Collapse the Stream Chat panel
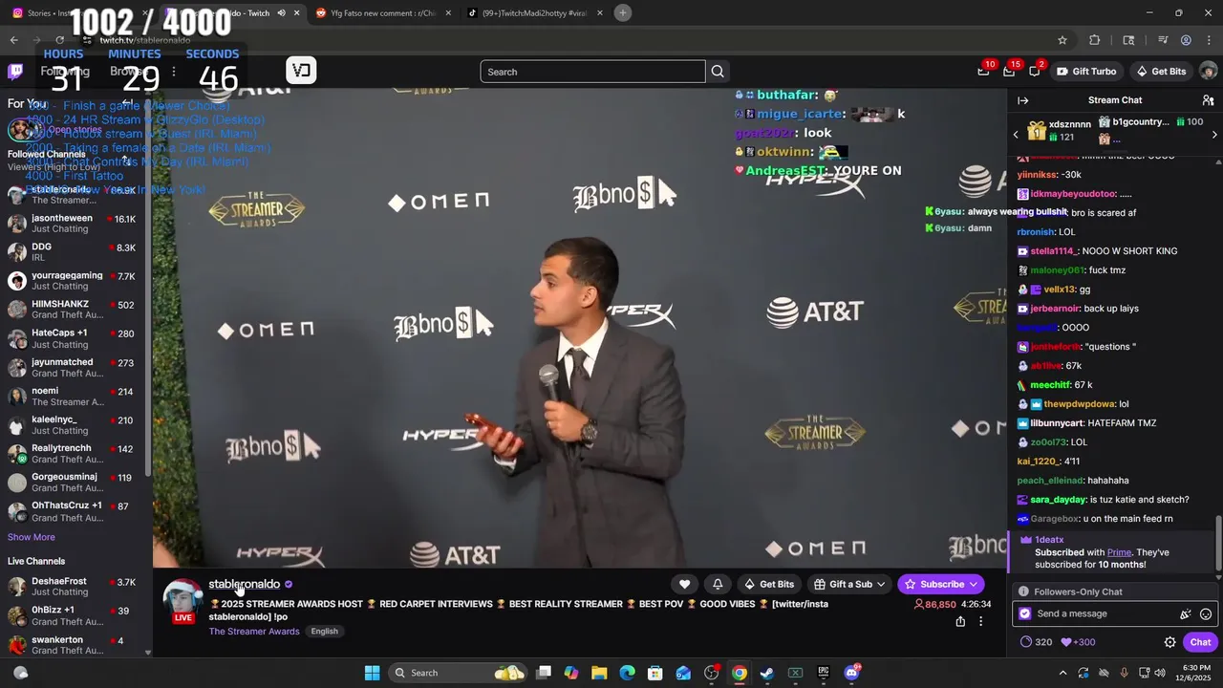This screenshot has width=1223, height=688. tap(1022, 100)
